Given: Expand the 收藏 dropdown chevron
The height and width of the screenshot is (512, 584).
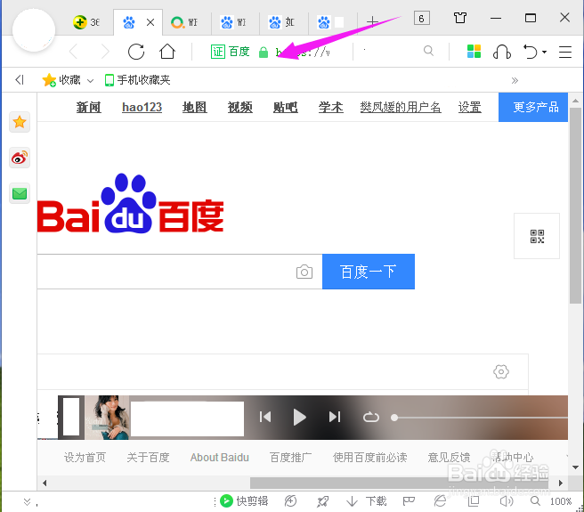Looking at the screenshot, I should 90,80.
